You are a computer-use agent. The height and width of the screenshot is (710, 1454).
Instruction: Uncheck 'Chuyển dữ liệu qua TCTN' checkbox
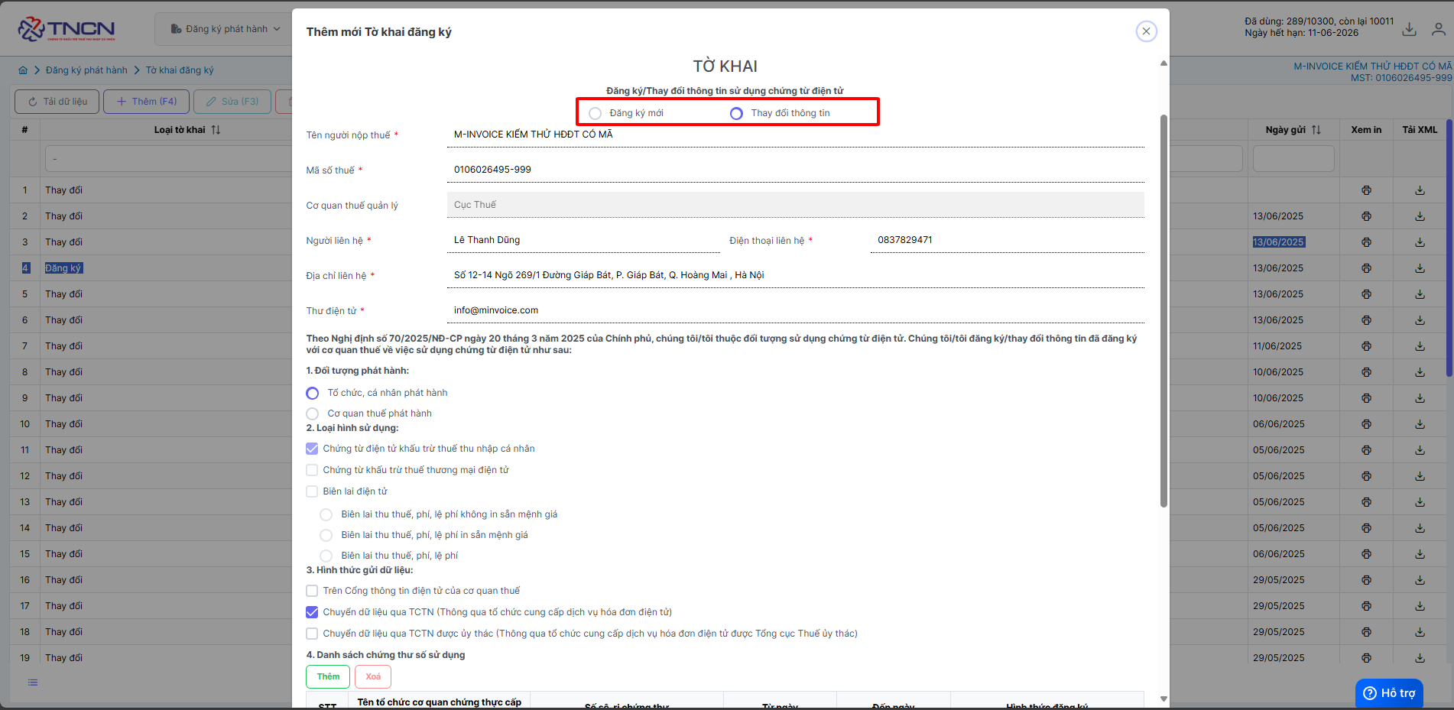click(312, 612)
